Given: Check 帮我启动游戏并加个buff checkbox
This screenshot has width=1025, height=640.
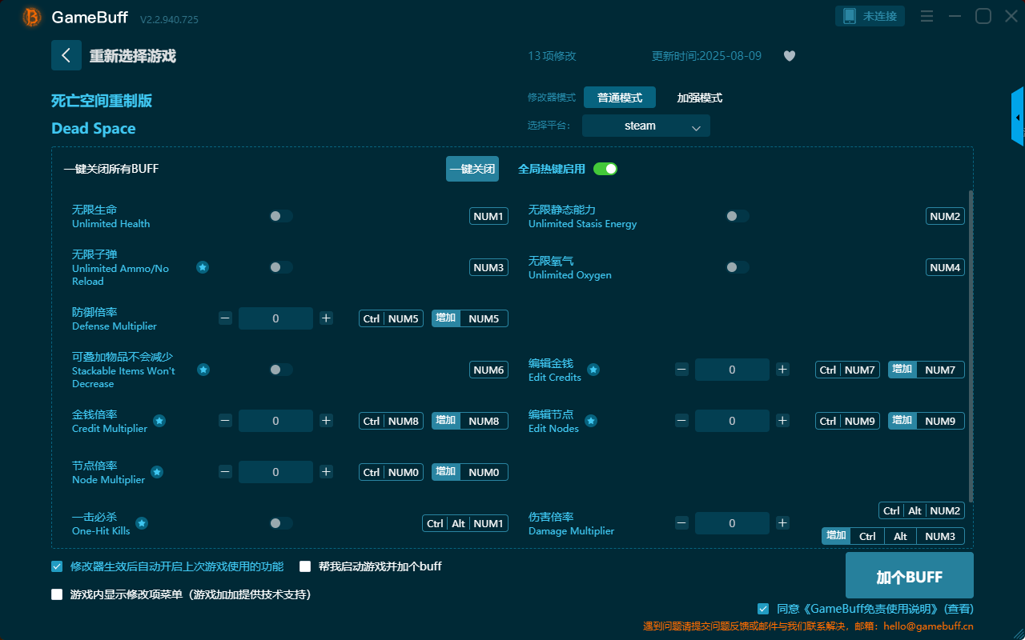Looking at the screenshot, I should pyautogui.click(x=305, y=566).
